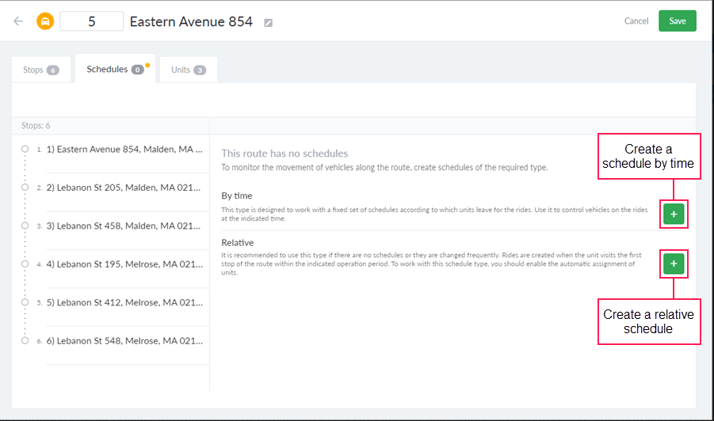Open the Stops tab

[x=41, y=70]
